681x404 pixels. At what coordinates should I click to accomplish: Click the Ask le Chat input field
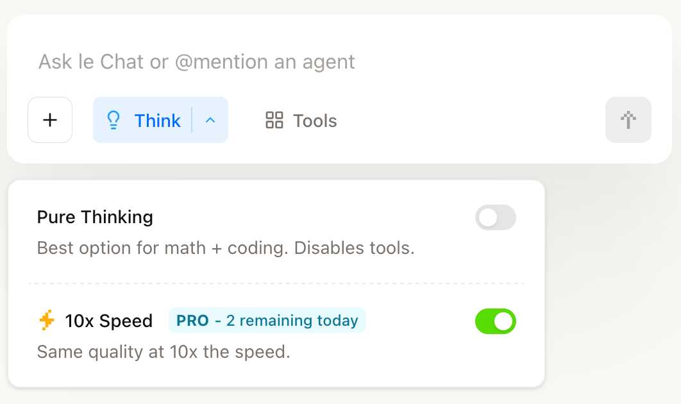click(196, 61)
